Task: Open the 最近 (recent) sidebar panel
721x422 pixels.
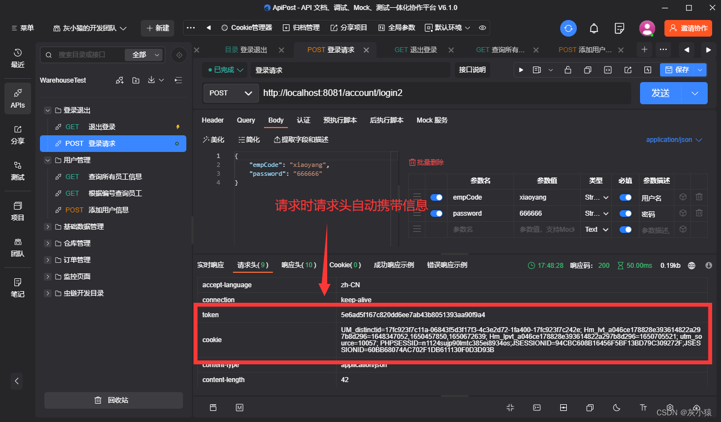Action: click(x=18, y=58)
